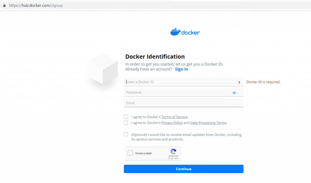Screen dimensions: 311x183
Task: Focus the Enter a Docker ID field
Action: click(181, 82)
